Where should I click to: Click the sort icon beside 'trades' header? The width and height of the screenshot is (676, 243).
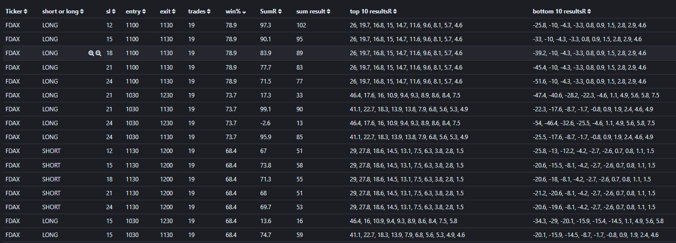pos(210,11)
